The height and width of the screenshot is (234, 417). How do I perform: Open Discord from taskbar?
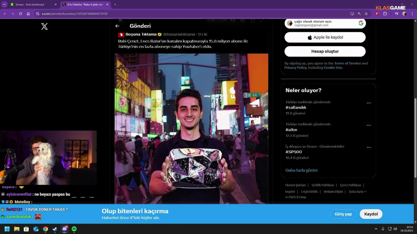[x=65, y=229]
